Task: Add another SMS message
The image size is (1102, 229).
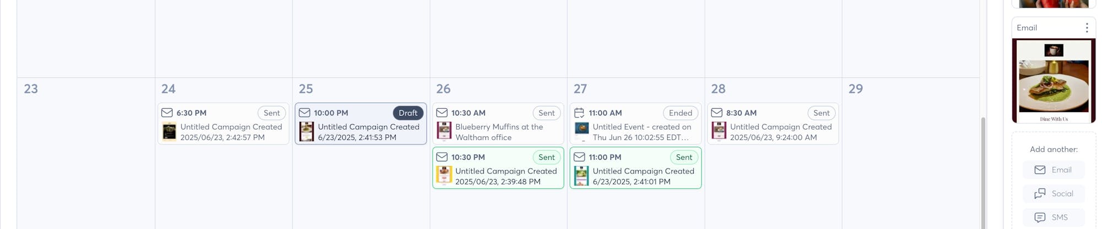Action: pos(1054,217)
